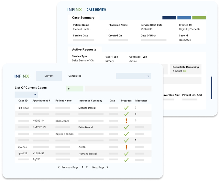Click the green status bar in Case Review

[x=199, y=18]
